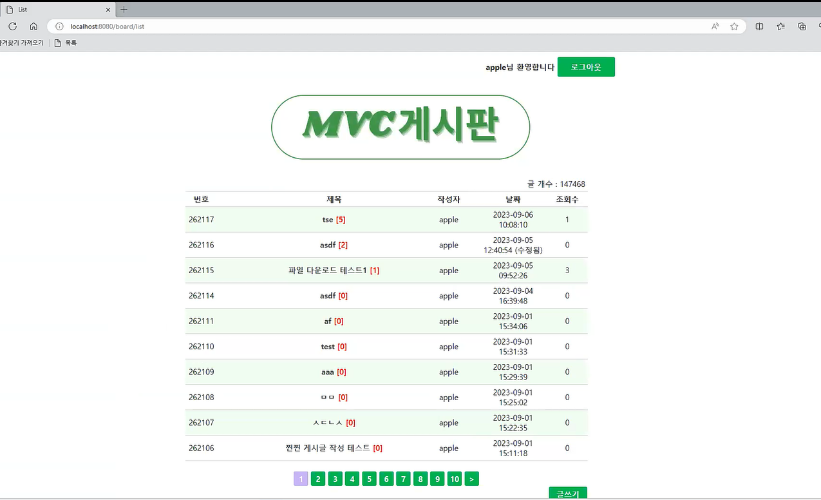Open the 목록 bookmark
The width and height of the screenshot is (821, 500).
coord(66,43)
